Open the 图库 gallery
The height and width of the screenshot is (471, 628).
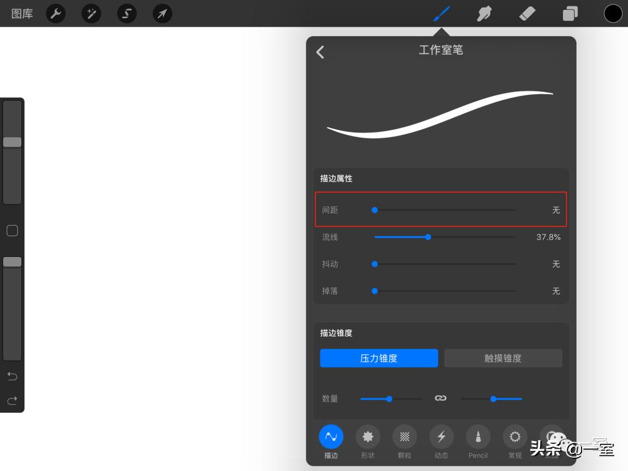22,13
